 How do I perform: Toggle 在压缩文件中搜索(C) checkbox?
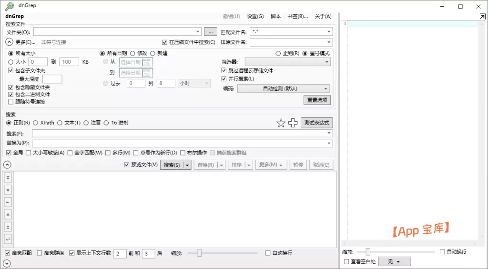(164, 42)
